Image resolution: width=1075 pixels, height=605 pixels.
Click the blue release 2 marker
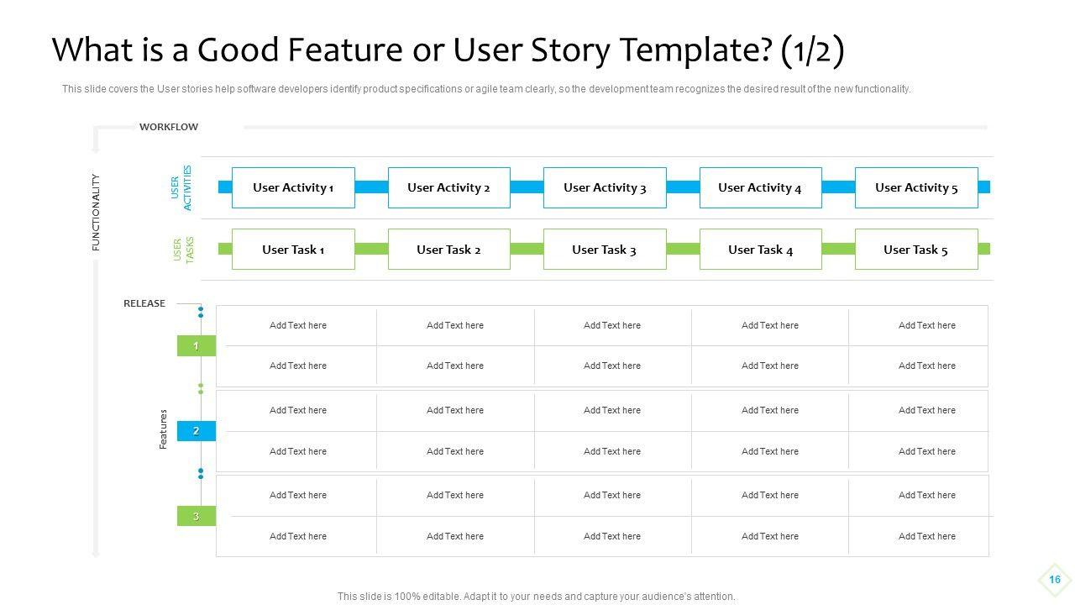tap(196, 431)
